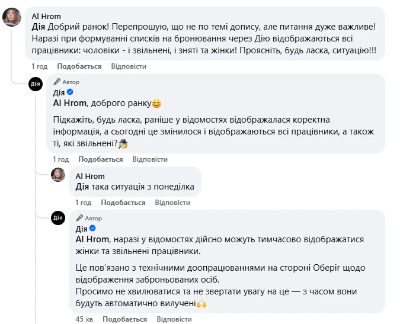This screenshot has height=324, width=400.
Task: Click verified badge next to first Дія name
Action: [70, 92]
